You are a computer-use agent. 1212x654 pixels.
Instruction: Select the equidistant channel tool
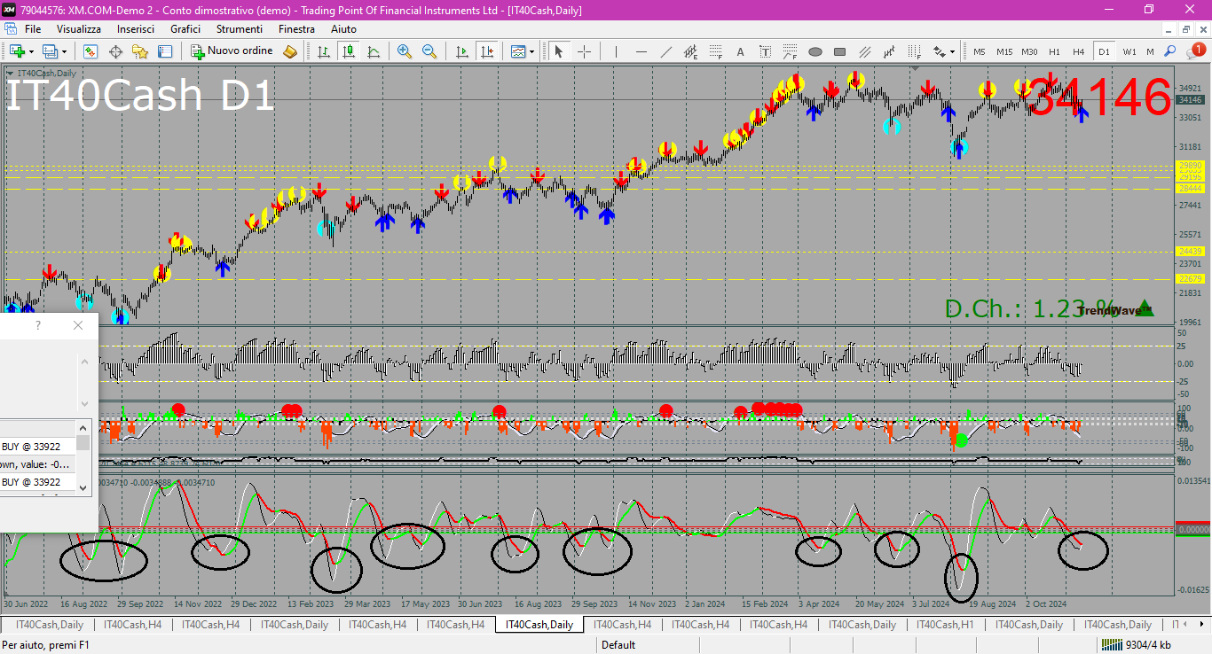[x=691, y=51]
